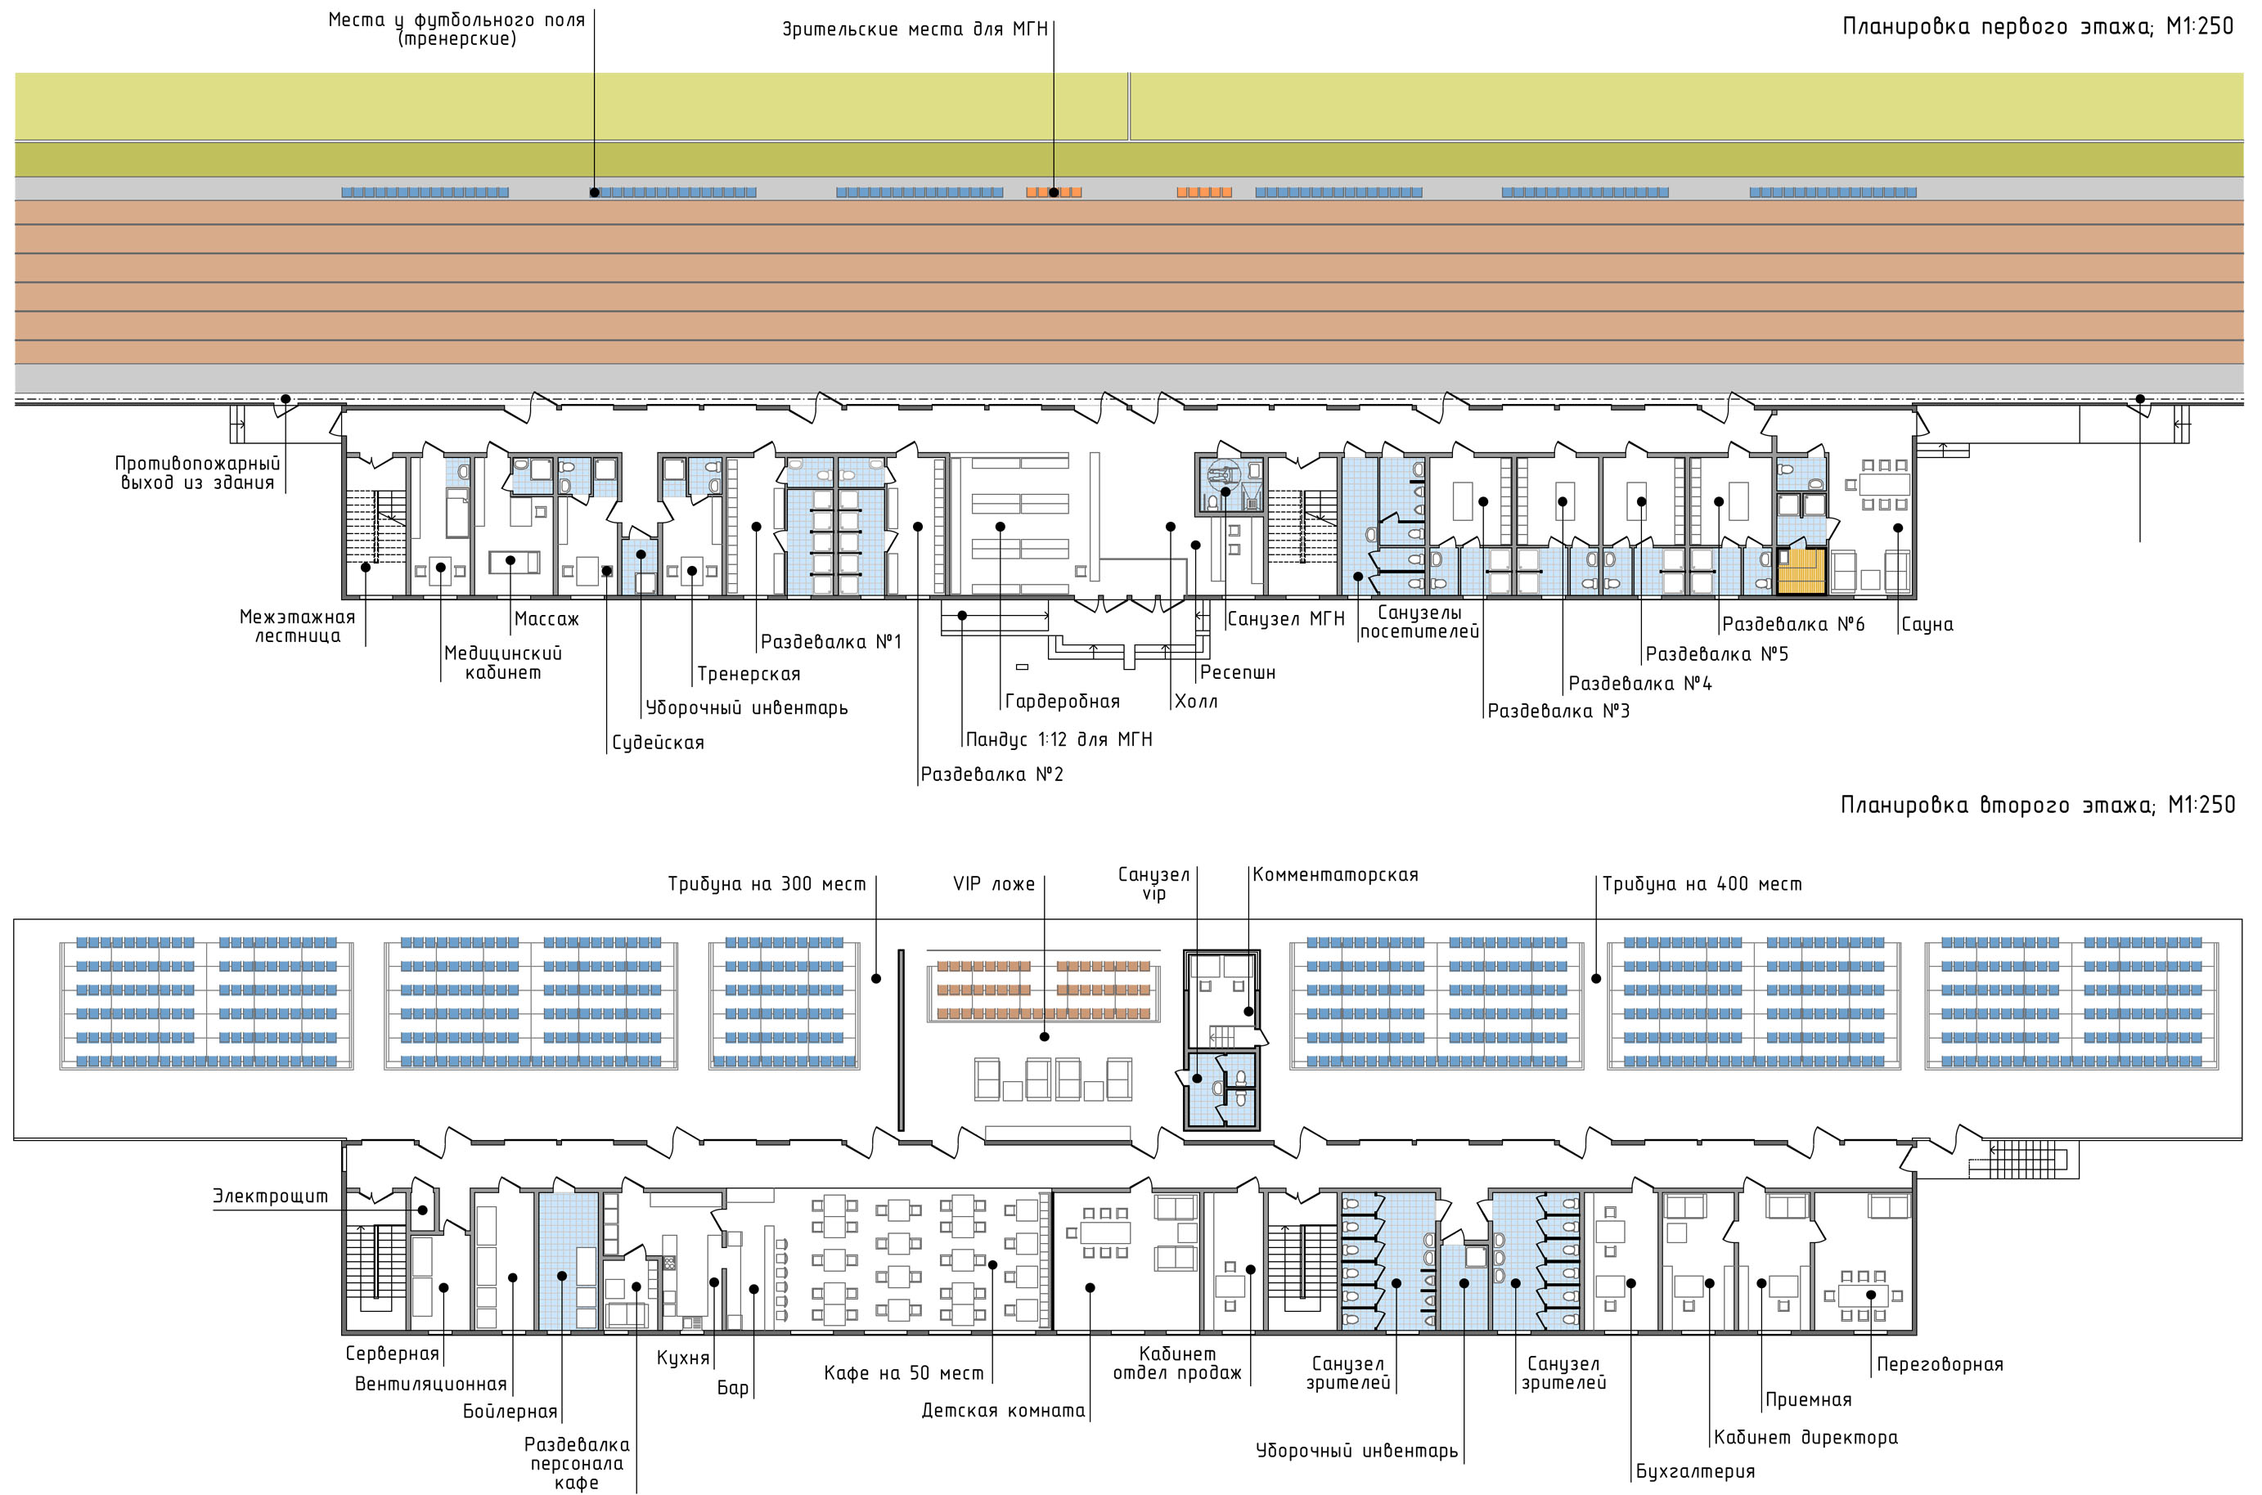2262x1495 pixels.
Task: Click the 'VIP ложе' label
Action: coord(994,884)
